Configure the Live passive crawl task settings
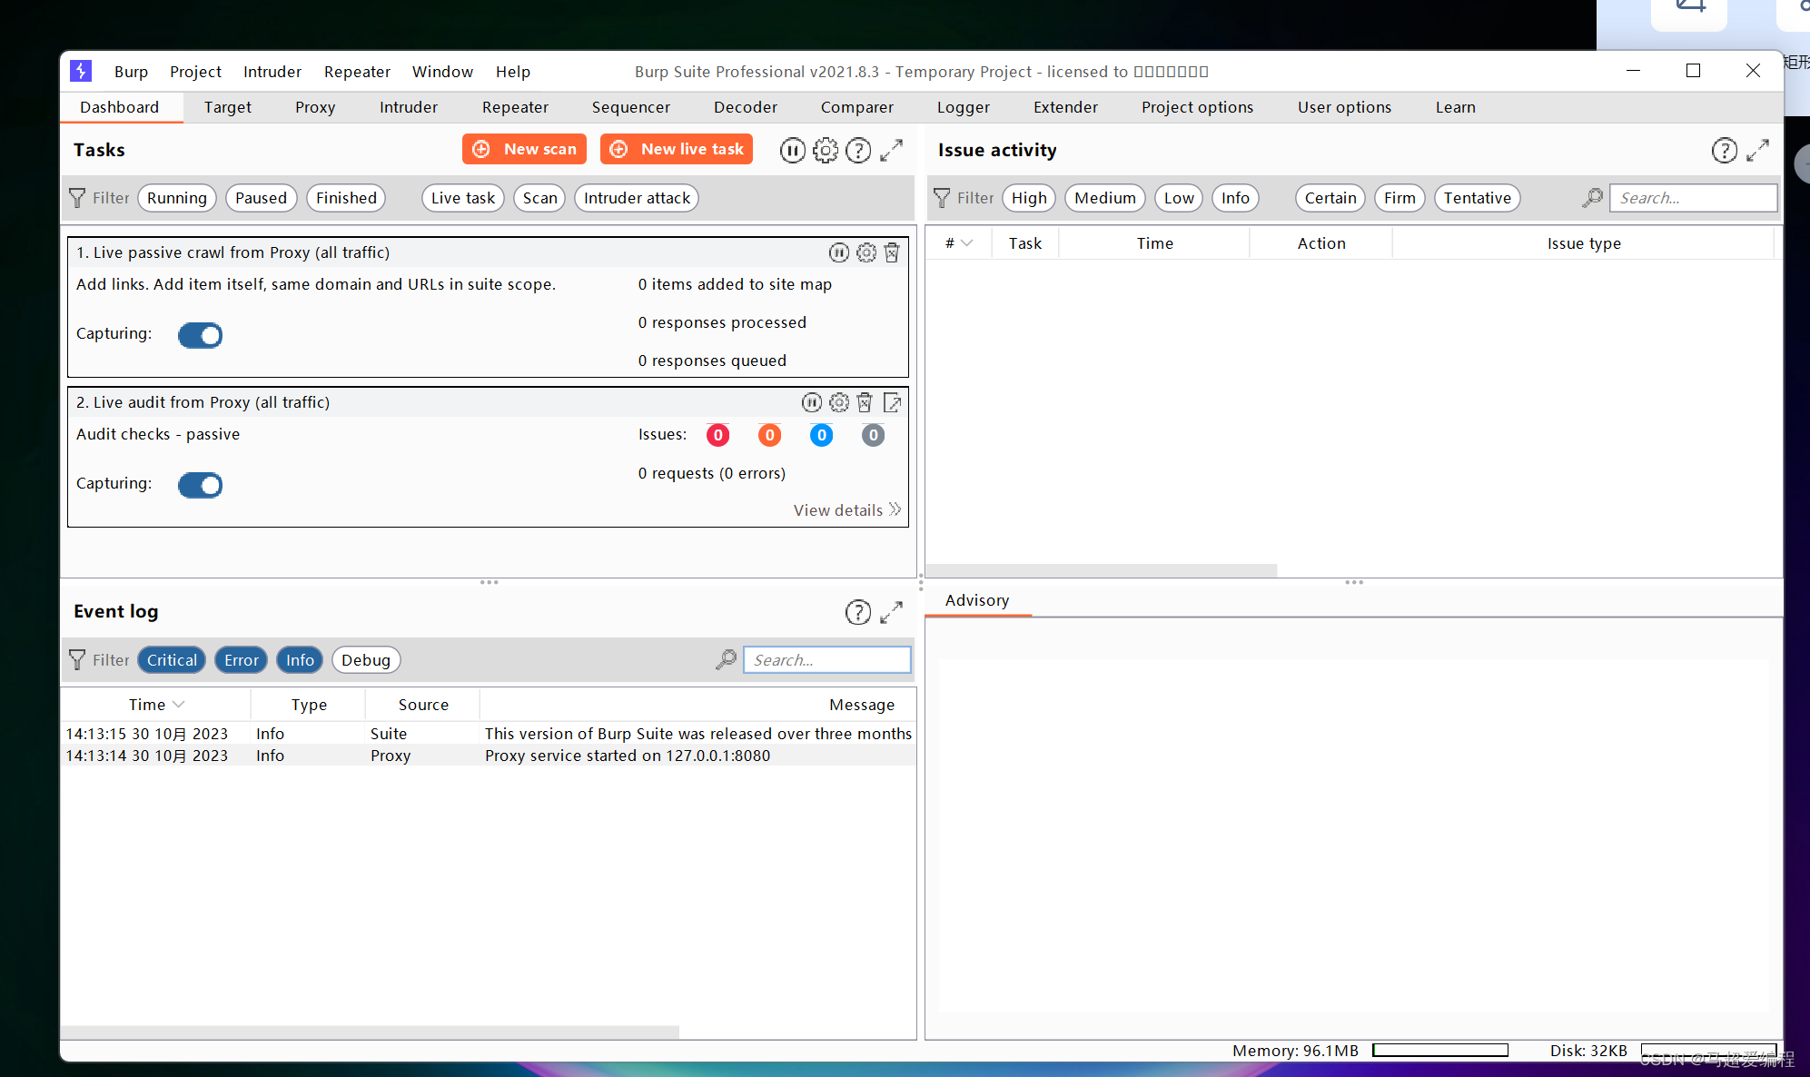The height and width of the screenshot is (1077, 1810). coord(866,252)
